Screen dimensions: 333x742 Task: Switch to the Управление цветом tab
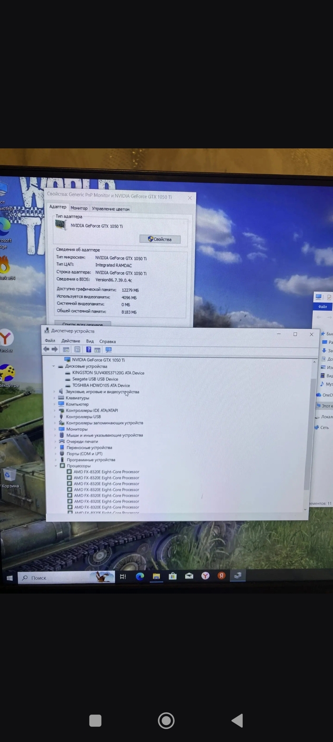(x=110, y=209)
